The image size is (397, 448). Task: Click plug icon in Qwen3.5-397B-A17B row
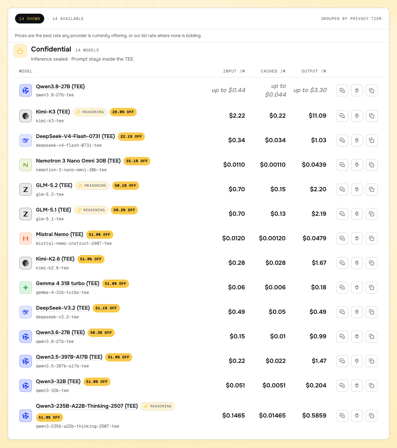click(x=357, y=361)
